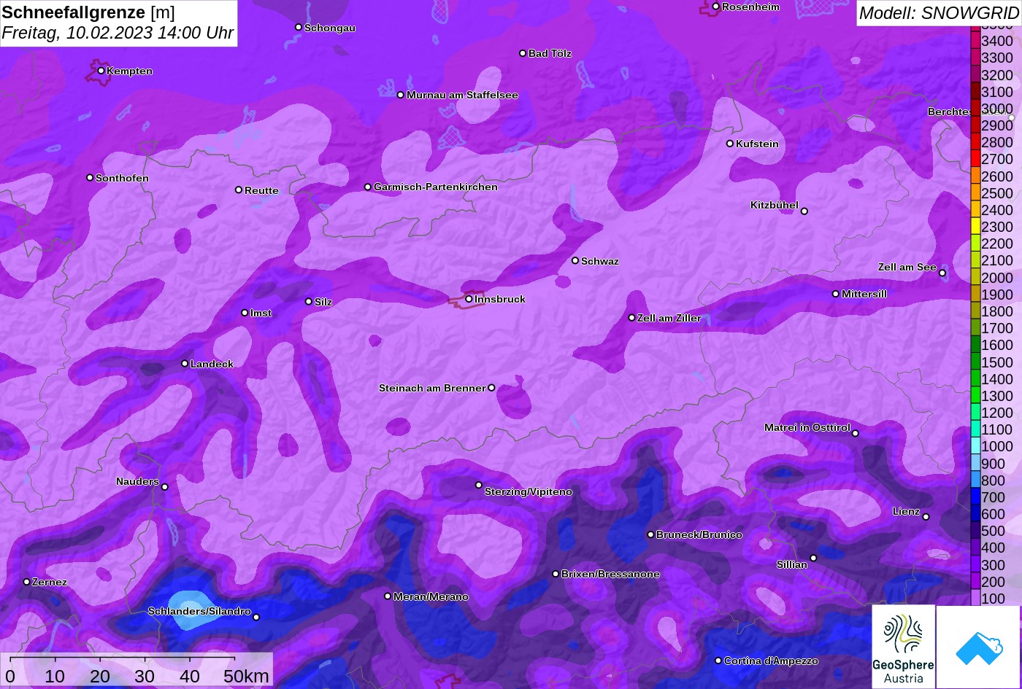Click the GeoSphere Austria logo
Image resolution: width=1022 pixels, height=689 pixels.
[903, 647]
